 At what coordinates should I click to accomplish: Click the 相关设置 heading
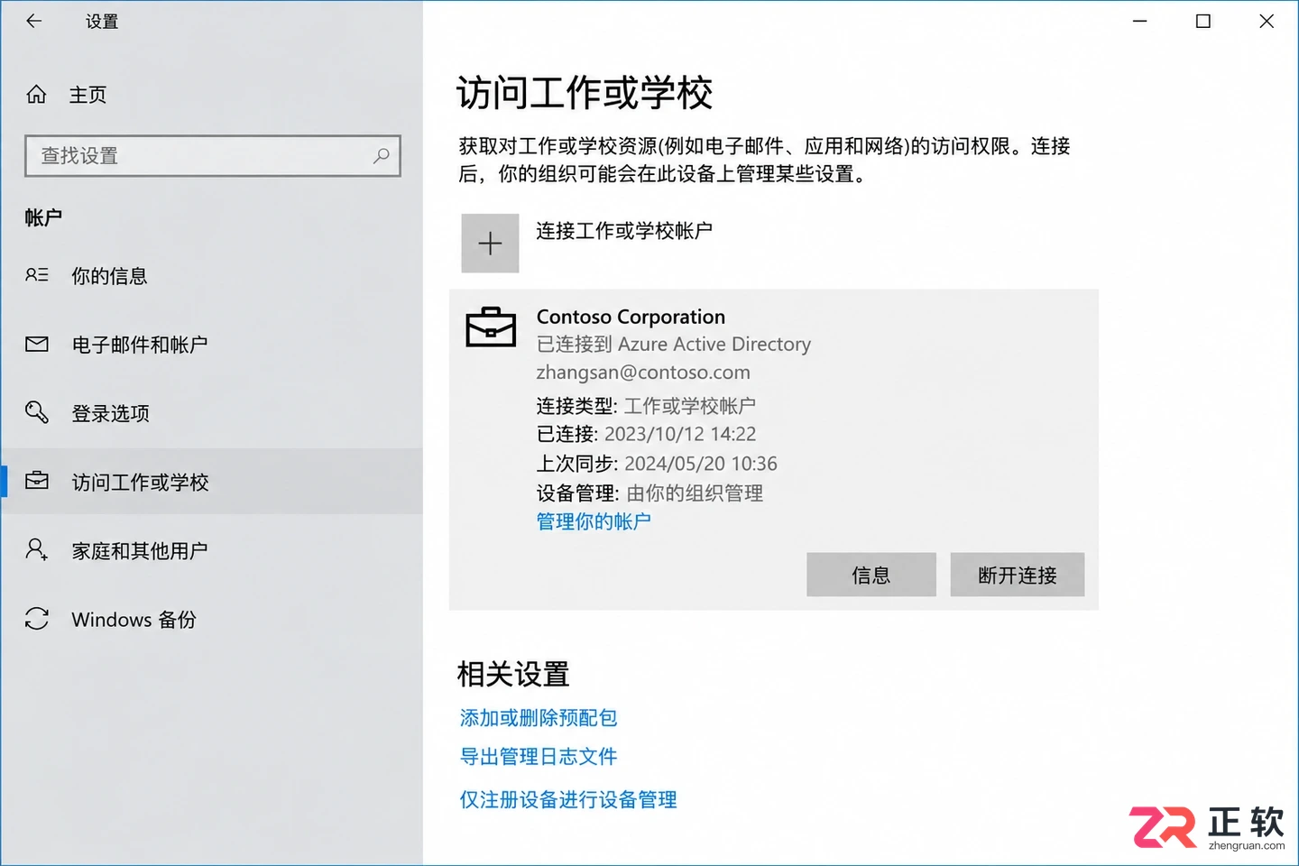tap(513, 674)
